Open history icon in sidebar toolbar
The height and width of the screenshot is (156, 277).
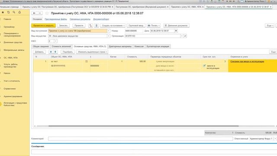pos(8,12)
